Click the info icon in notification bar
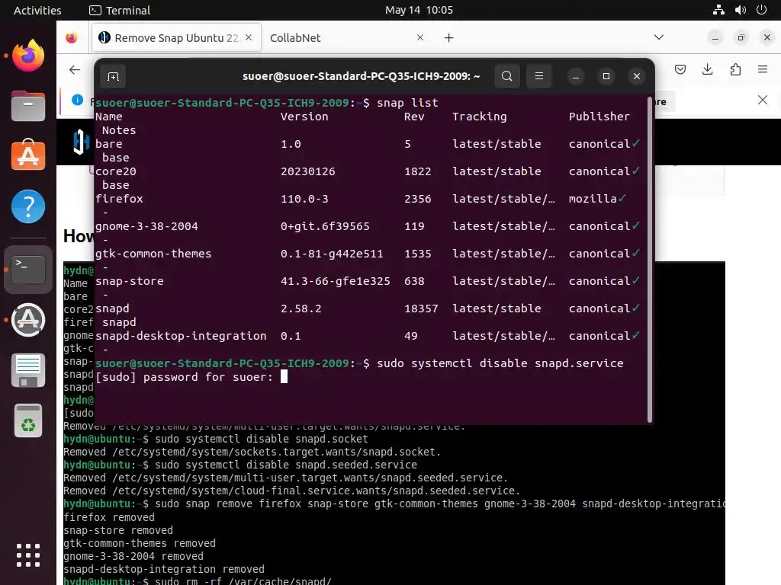 click(77, 100)
